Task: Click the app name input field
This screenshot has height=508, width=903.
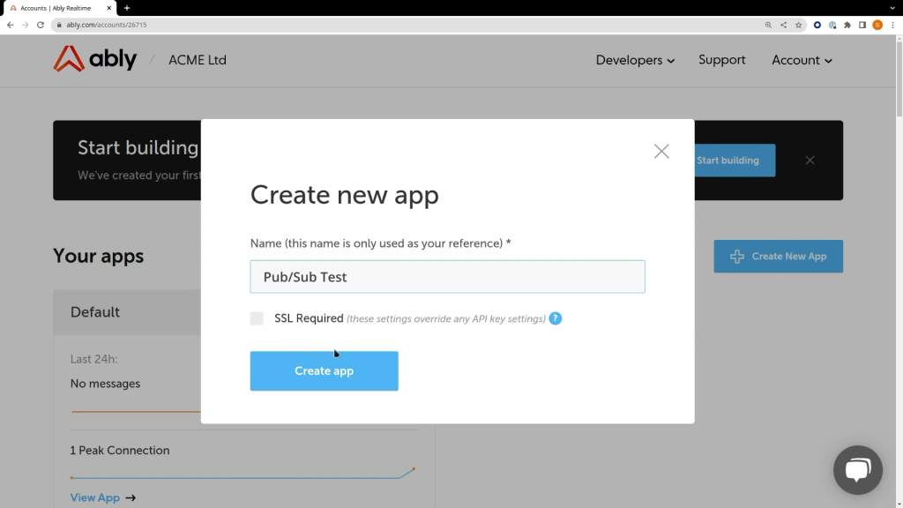Action: 447,277
